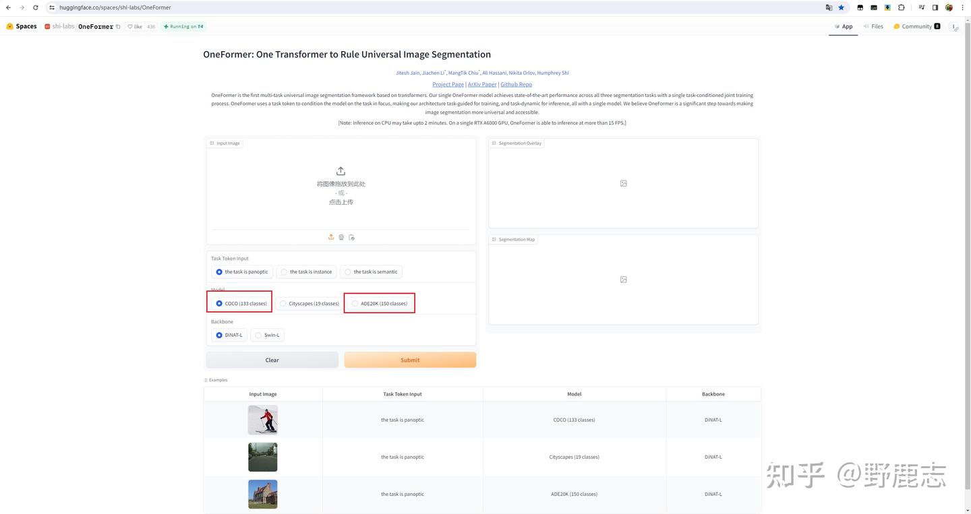971x514 pixels.
Task: Click the address bar URL field
Action: (x=432, y=7)
